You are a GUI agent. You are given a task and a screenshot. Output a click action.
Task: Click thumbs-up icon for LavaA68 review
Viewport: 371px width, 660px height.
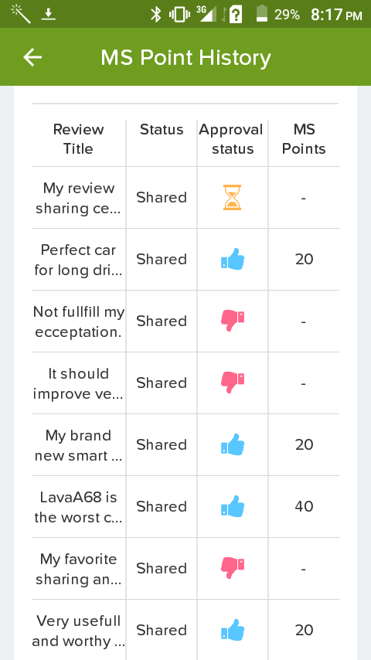tap(233, 506)
